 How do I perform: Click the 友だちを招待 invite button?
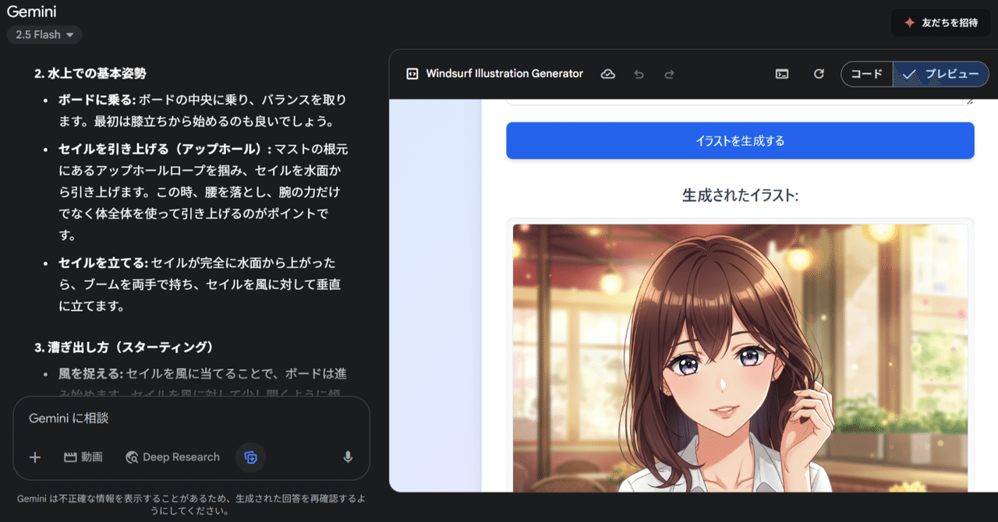[940, 22]
